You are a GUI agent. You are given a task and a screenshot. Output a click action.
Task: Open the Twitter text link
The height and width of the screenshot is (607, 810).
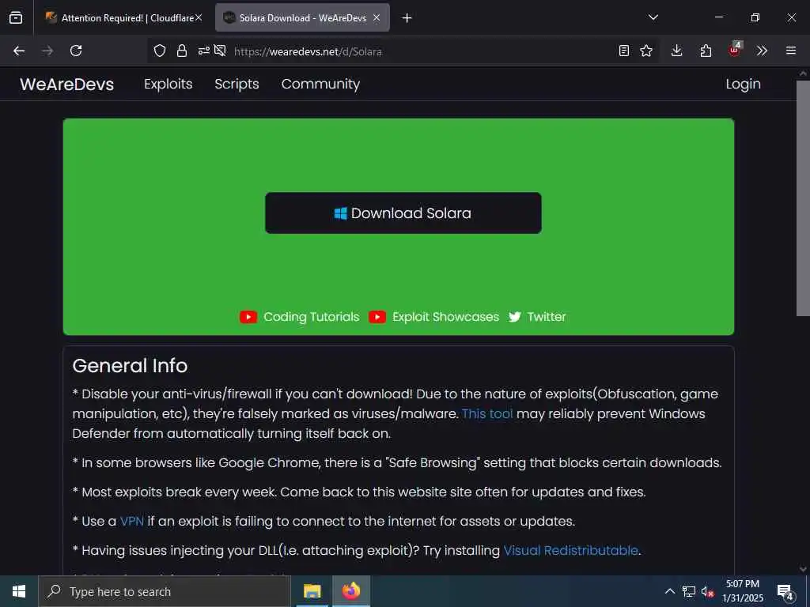click(x=547, y=317)
